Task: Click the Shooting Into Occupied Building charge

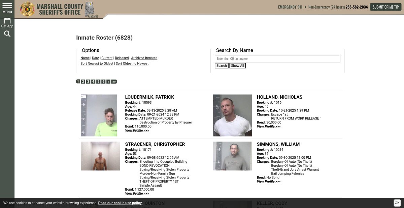Action: [163, 162]
